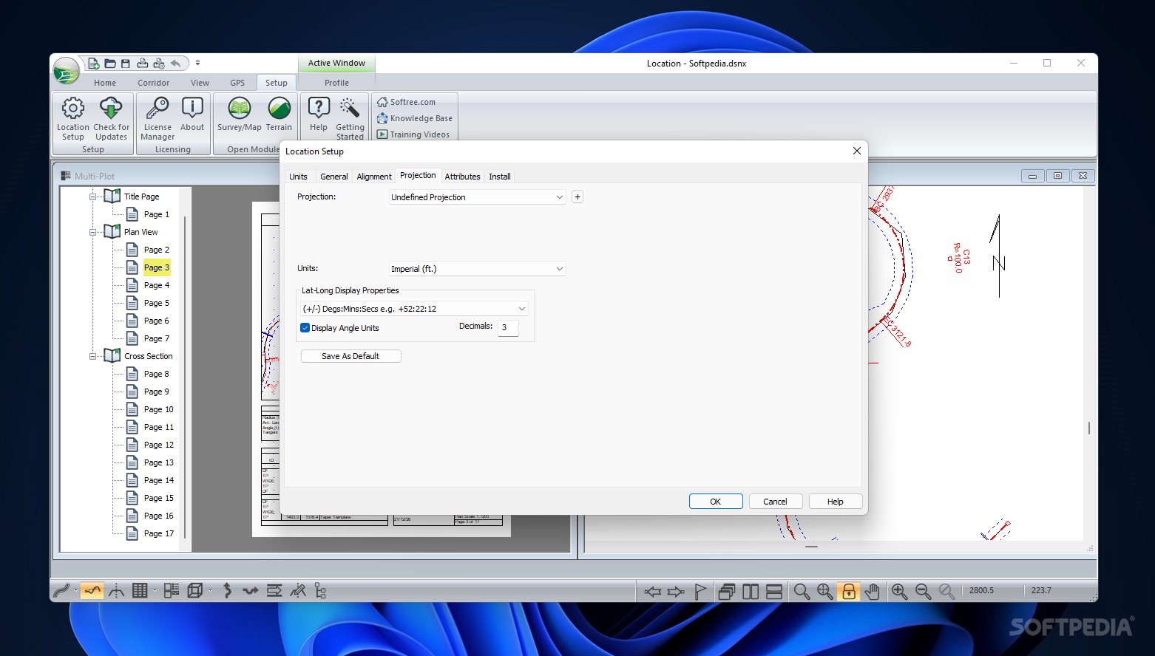Switch to the Attributes tab
The width and height of the screenshot is (1155, 656).
pyautogui.click(x=462, y=177)
